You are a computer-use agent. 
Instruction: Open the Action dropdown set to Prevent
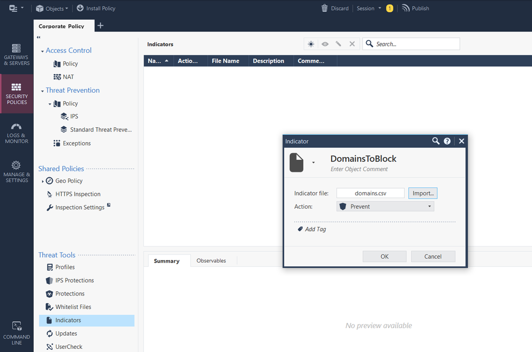[x=385, y=207]
